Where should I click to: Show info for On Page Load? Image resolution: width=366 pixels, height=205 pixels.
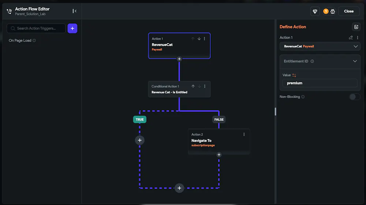coord(34,40)
